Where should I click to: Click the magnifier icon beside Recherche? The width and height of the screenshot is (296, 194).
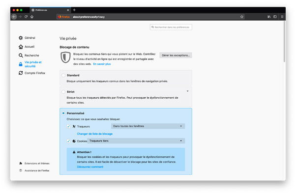coord(21,55)
